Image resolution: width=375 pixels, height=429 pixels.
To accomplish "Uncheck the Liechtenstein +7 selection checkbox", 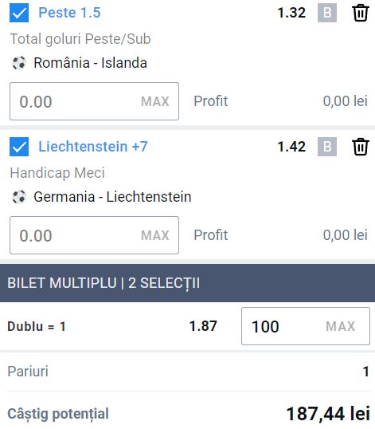I will [x=19, y=147].
